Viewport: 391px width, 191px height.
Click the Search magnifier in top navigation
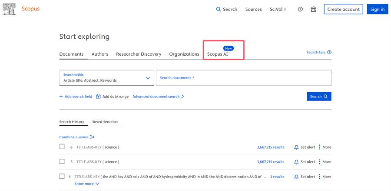(219, 9)
